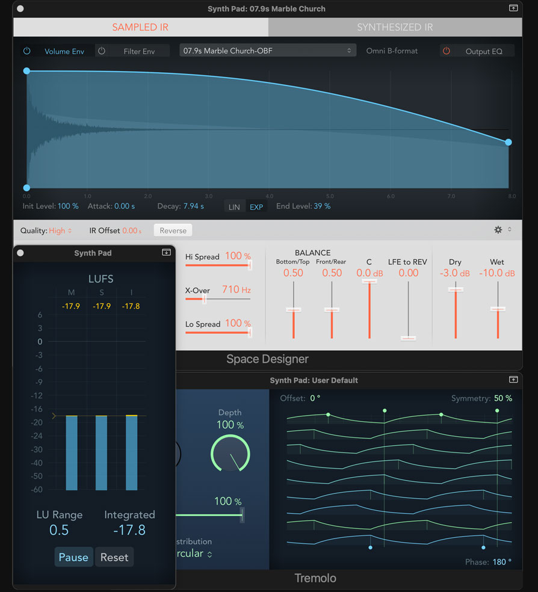538x592 pixels.
Task: Click the envelope end level handle
Action: 509,143
